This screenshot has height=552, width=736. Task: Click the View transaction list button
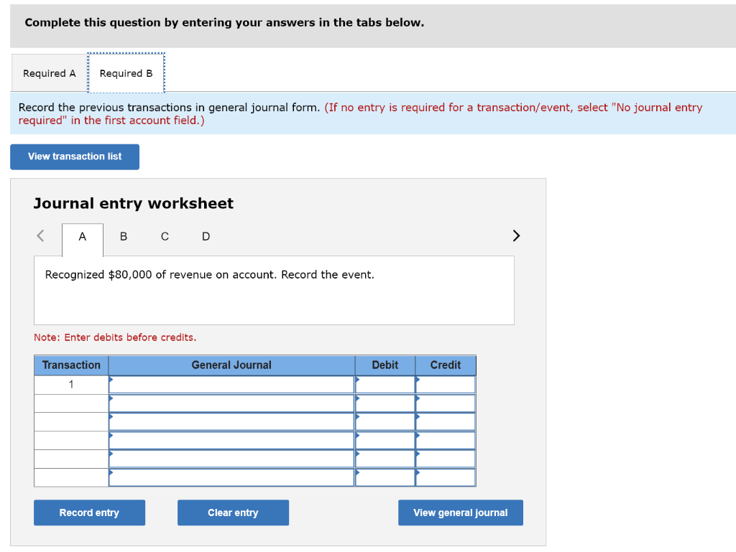74,156
